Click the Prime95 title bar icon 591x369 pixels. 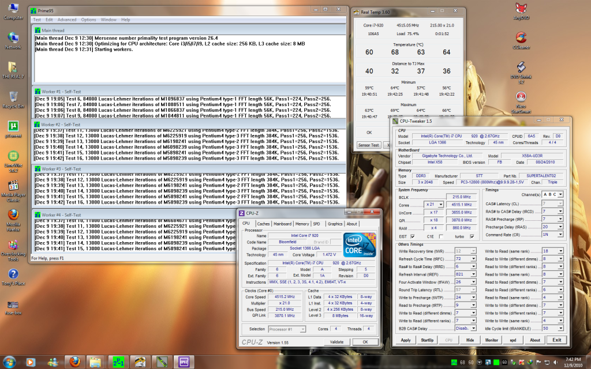coord(33,10)
